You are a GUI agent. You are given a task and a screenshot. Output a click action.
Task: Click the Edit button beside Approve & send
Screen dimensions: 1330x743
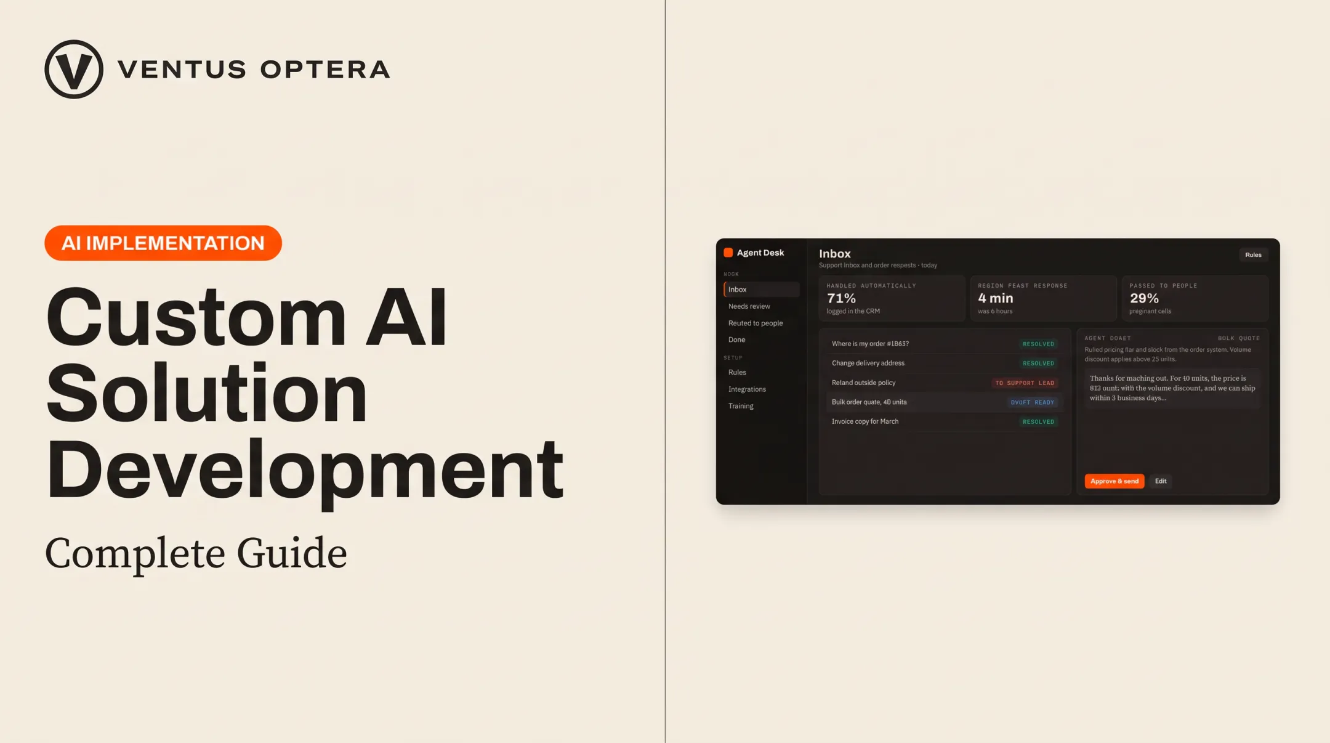[1160, 481]
